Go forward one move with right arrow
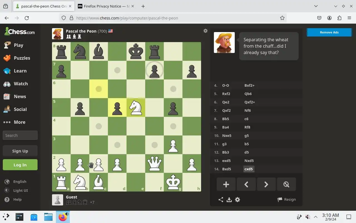This screenshot has width=356, height=223. (x=266, y=184)
